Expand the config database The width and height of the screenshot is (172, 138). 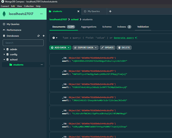(4, 54)
